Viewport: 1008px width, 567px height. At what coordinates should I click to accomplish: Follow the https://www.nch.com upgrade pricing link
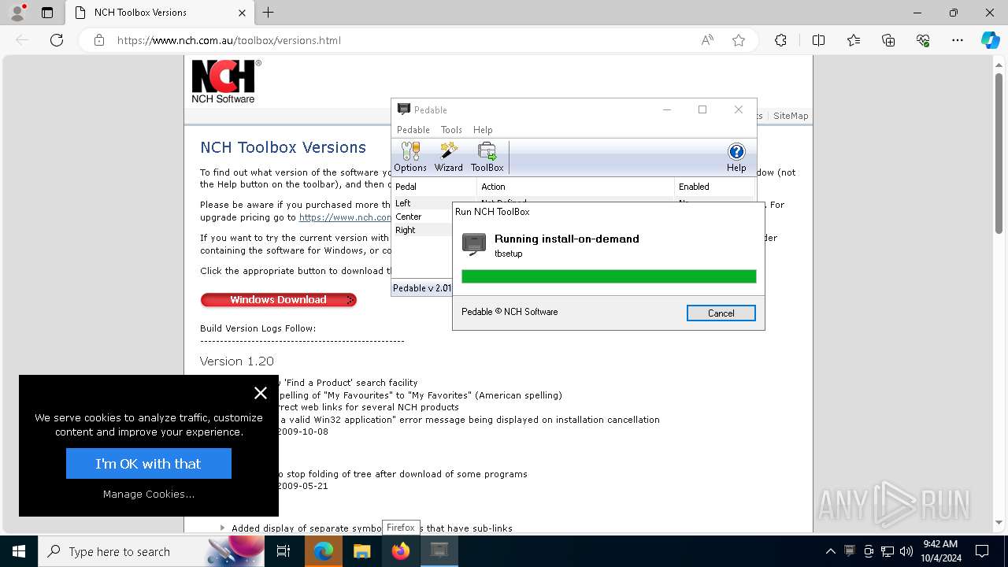(345, 217)
